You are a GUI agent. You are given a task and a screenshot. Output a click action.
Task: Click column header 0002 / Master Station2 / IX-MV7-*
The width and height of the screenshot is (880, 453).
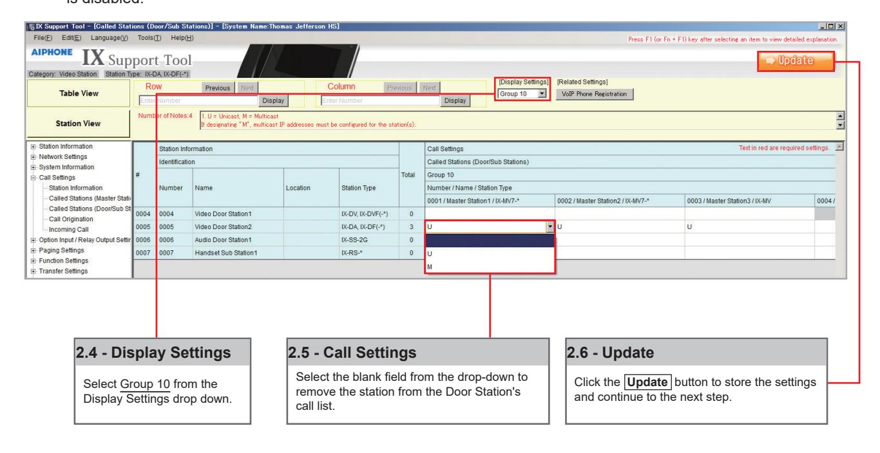619,201
